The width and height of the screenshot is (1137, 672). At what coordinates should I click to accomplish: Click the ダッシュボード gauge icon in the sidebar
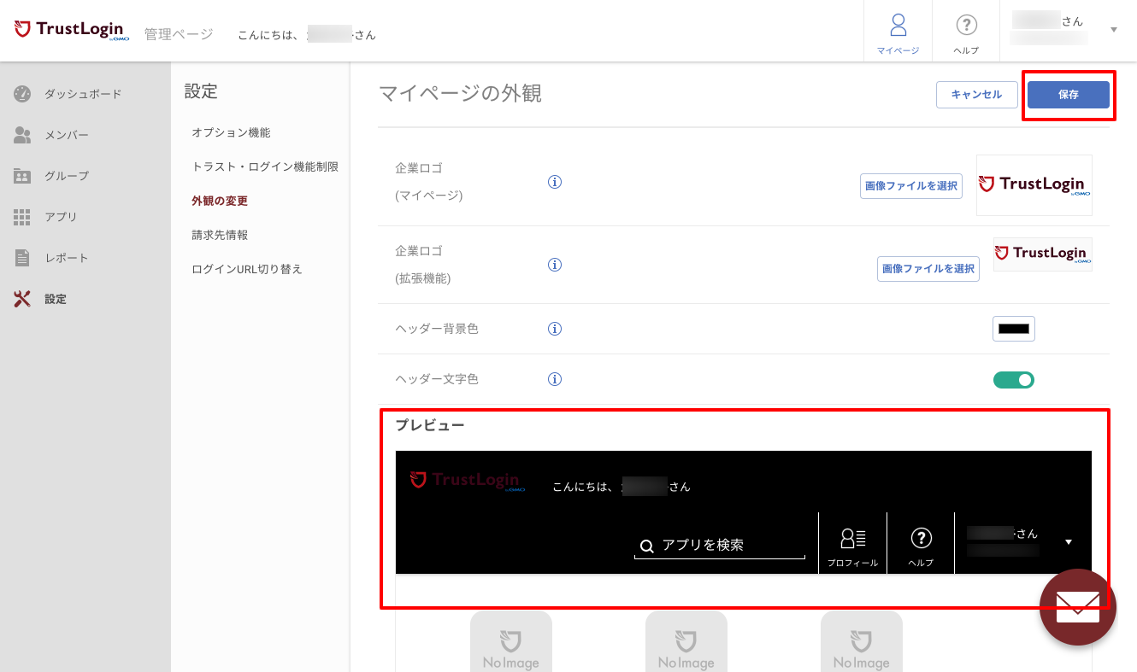coord(22,94)
